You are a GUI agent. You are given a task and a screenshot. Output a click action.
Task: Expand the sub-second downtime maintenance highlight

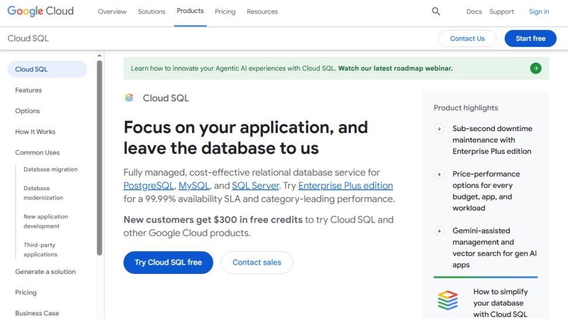click(439, 129)
